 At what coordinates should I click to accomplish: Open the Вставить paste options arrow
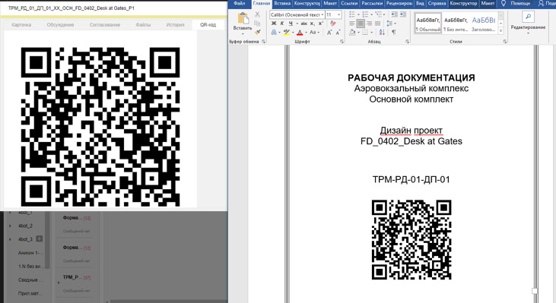(x=243, y=34)
